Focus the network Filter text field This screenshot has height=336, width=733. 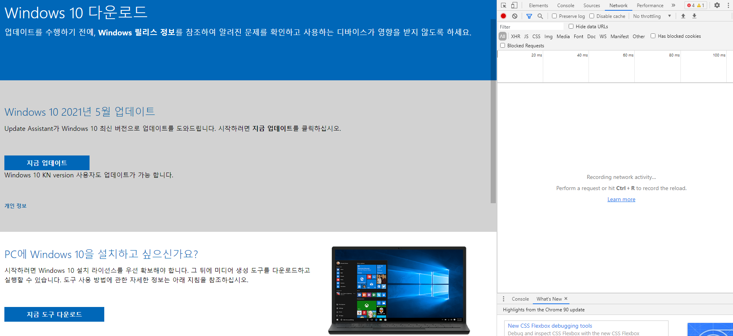click(531, 27)
